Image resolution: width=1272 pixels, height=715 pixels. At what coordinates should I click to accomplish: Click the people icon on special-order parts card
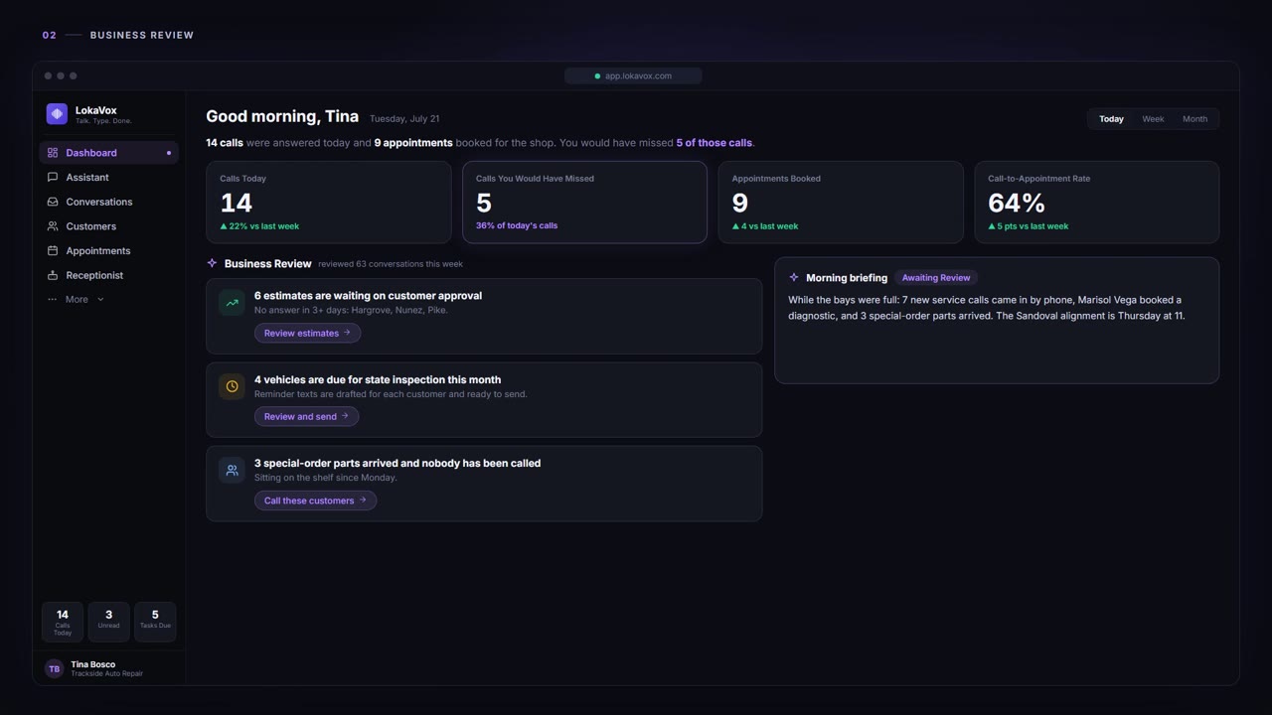(232, 470)
